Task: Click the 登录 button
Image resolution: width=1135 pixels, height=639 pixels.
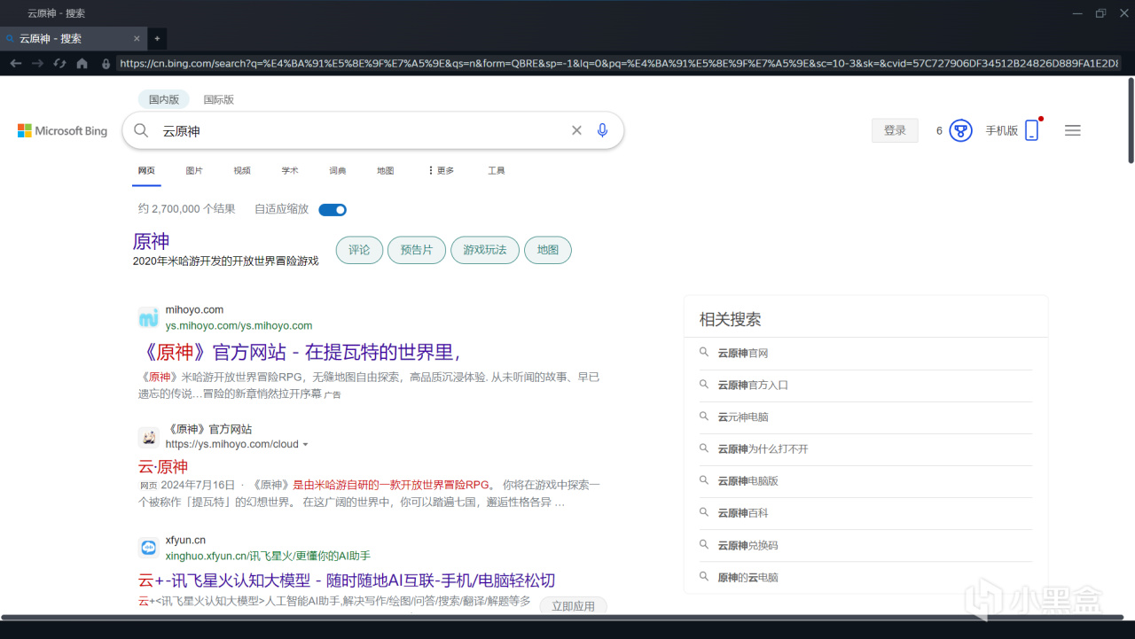Action: click(x=896, y=130)
